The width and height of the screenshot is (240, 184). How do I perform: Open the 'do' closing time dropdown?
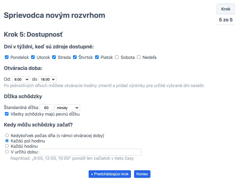pos(47,79)
